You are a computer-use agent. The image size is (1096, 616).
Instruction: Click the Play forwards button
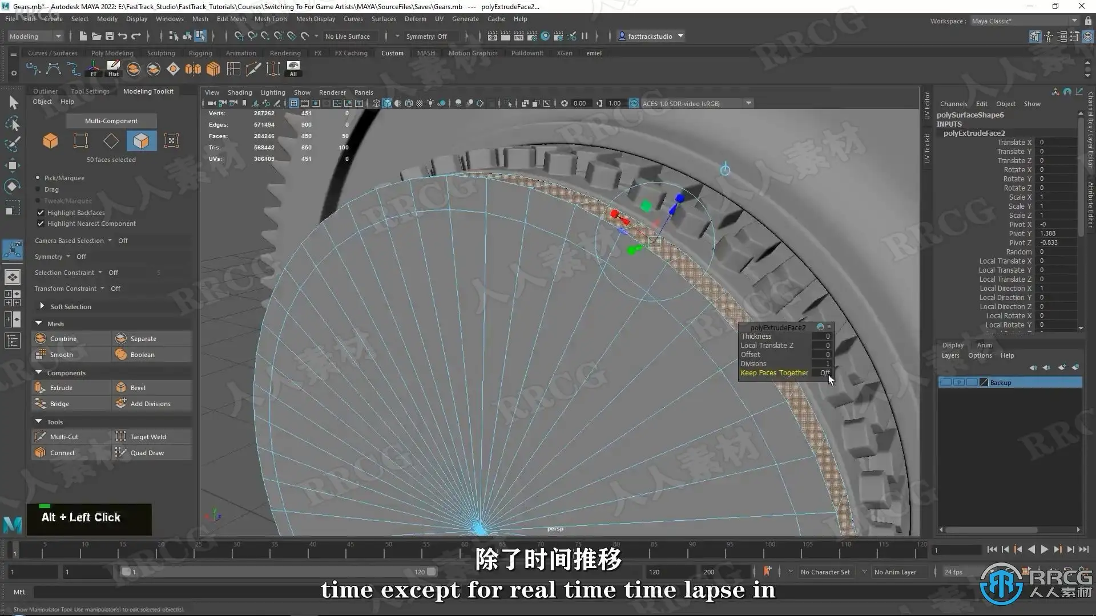pos(1044,549)
